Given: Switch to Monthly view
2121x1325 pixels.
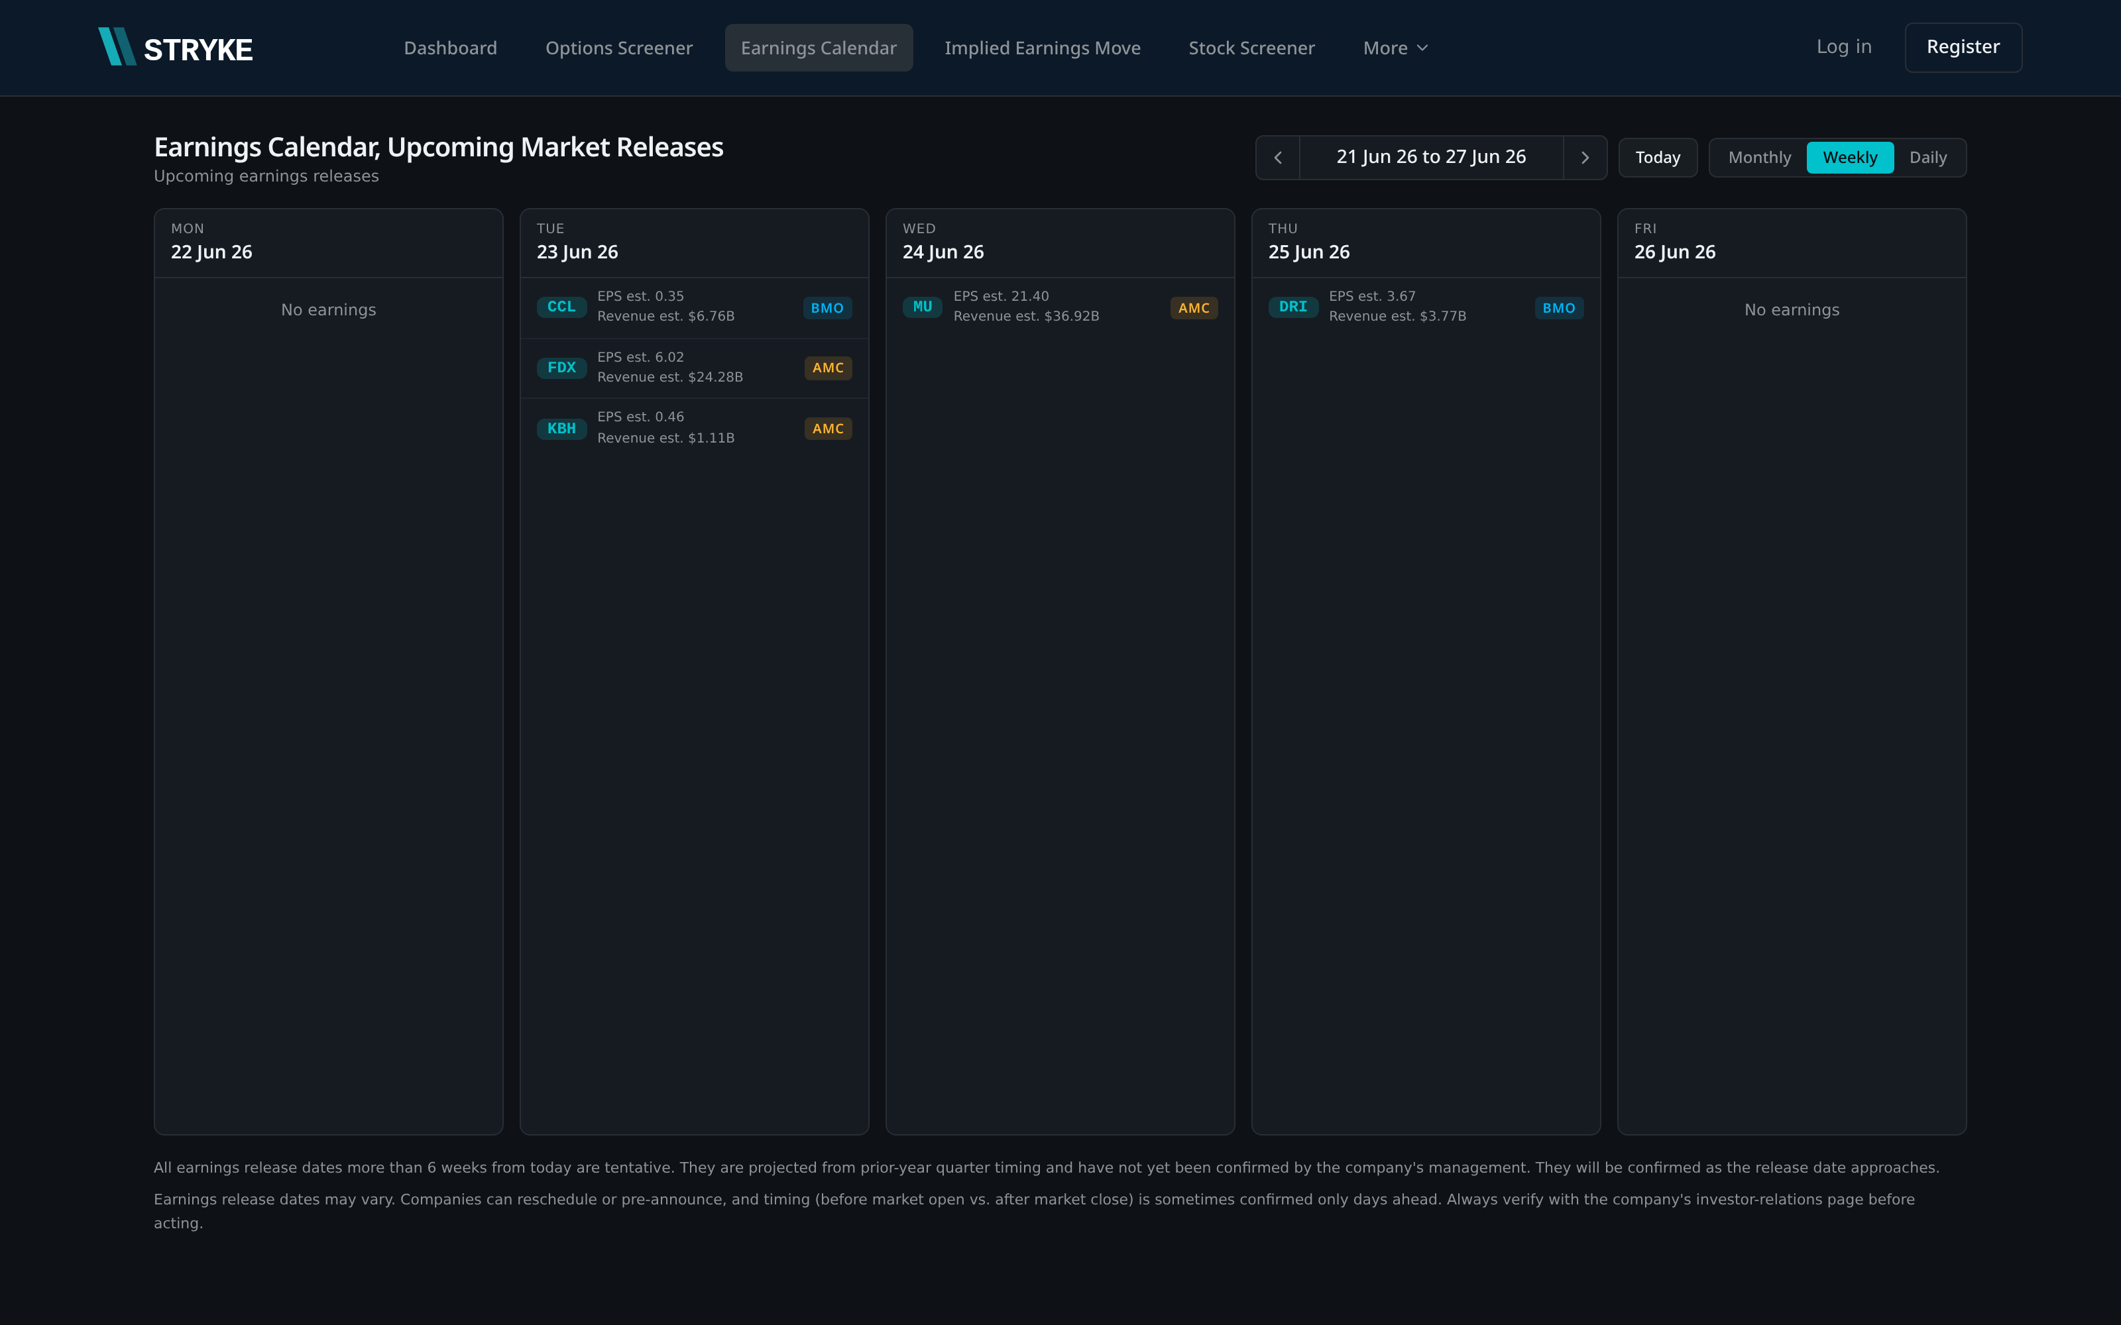Looking at the screenshot, I should [x=1759, y=158].
